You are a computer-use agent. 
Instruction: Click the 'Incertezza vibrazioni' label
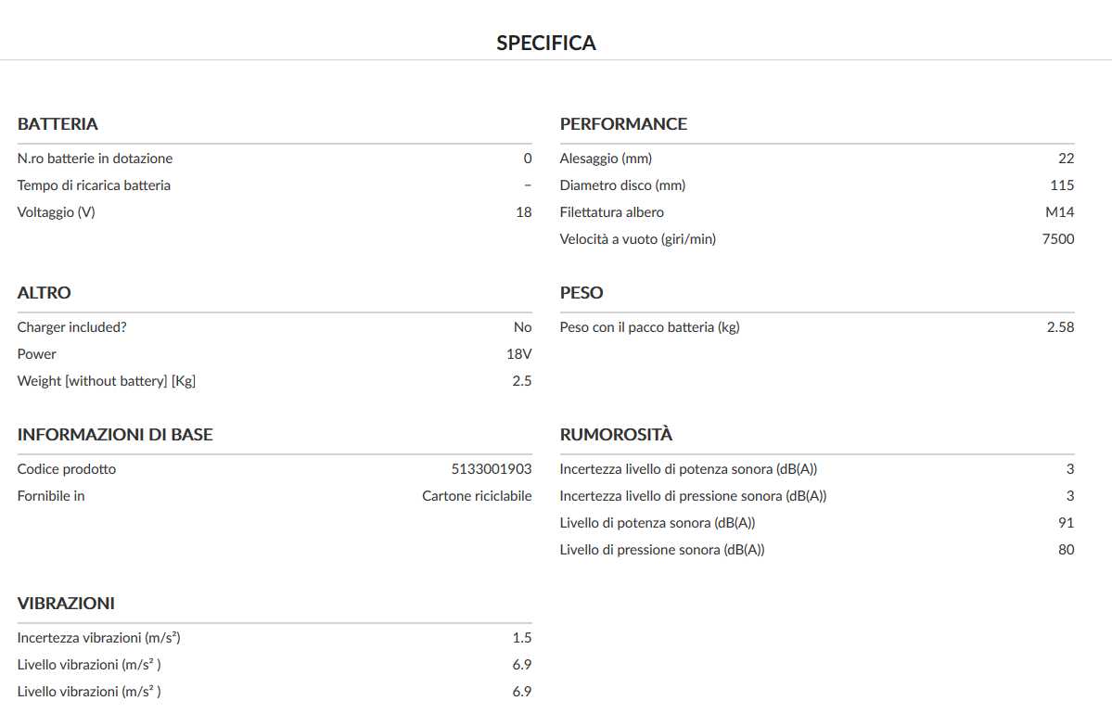[x=98, y=638]
